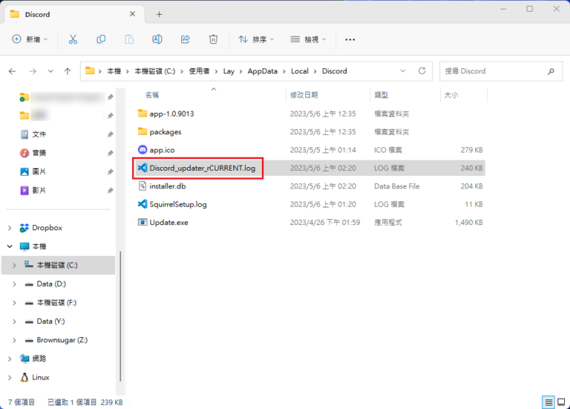Click the pin icon beside 音樂
The image size is (570, 409).
click(x=110, y=153)
